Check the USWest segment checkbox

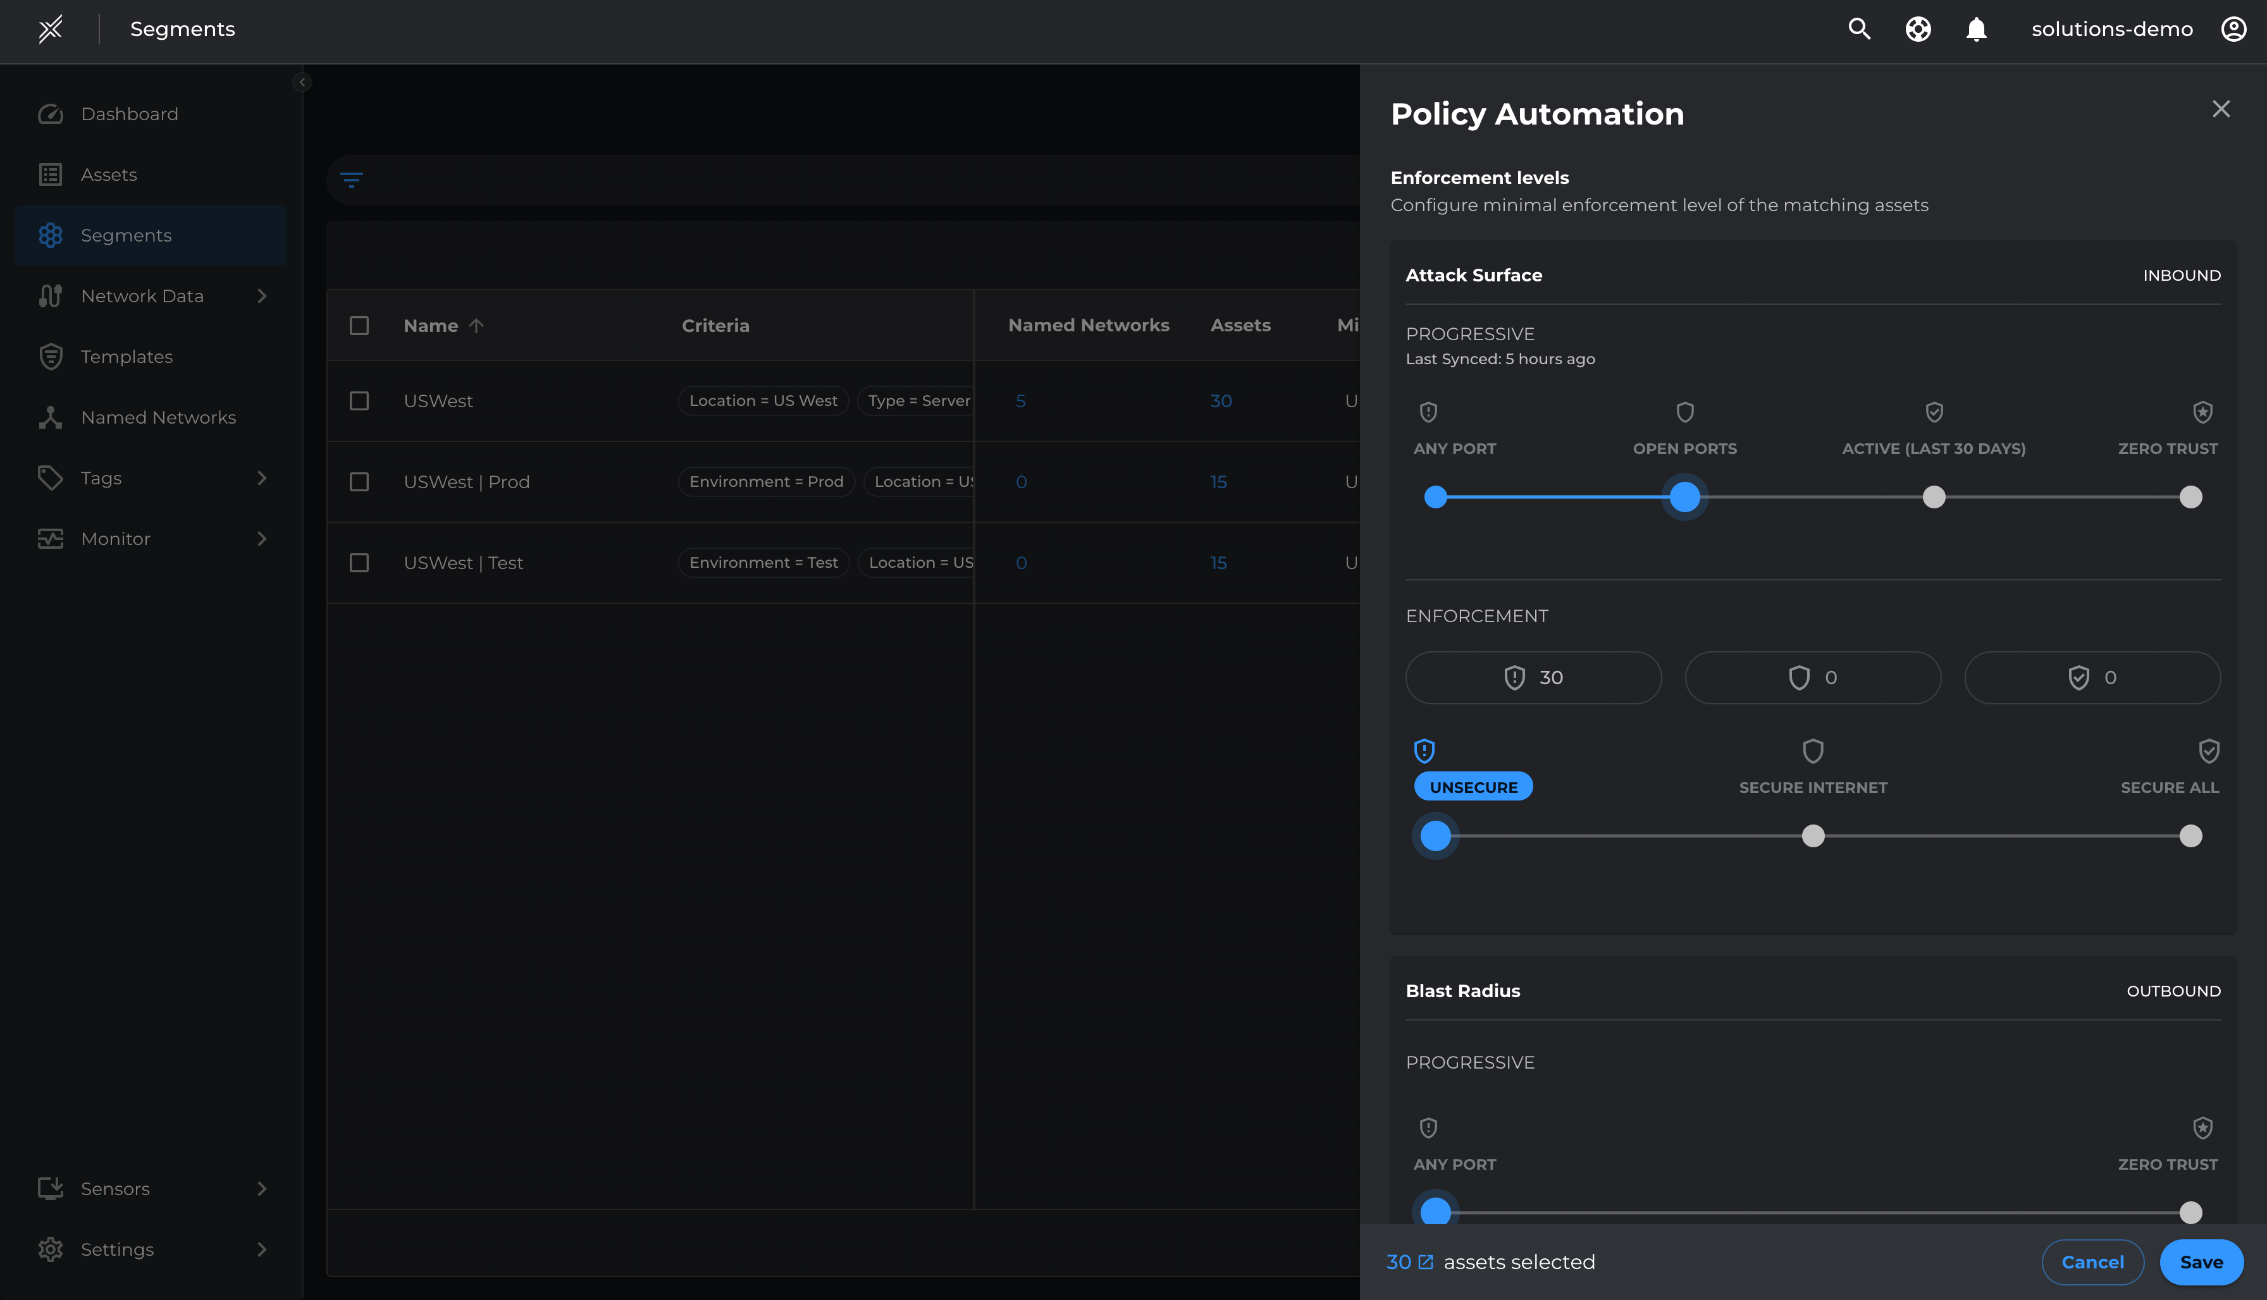tap(359, 401)
